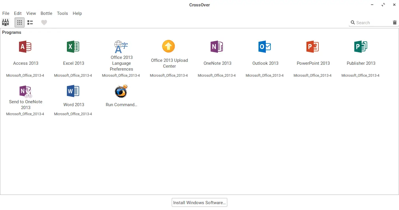399x210 pixels.
Task: Switch to list view
Action: click(x=30, y=22)
